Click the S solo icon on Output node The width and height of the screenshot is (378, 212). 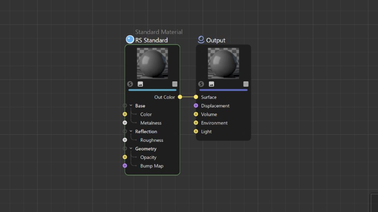[x=201, y=84]
